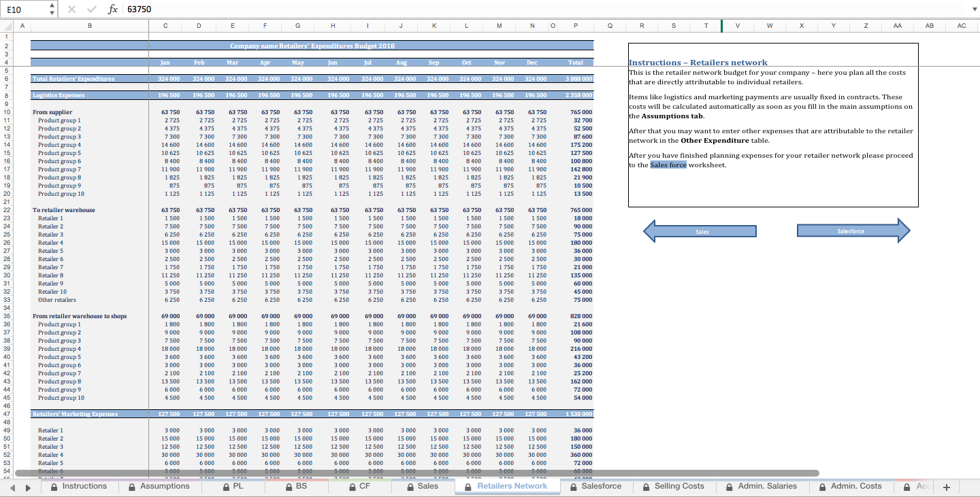Image resolution: width=980 pixels, height=497 pixels.
Task: Click the 'Total' column header cell
Action: click(x=576, y=63)
